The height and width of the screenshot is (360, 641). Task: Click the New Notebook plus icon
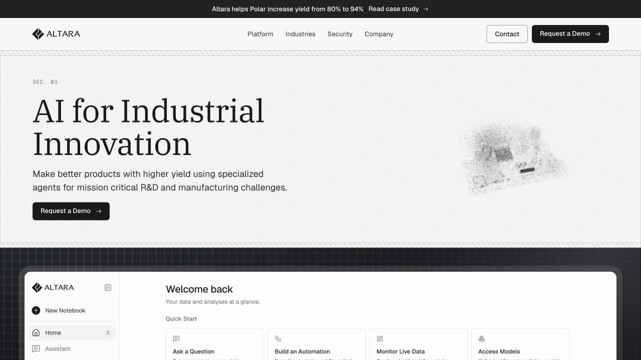coord(36,310)
